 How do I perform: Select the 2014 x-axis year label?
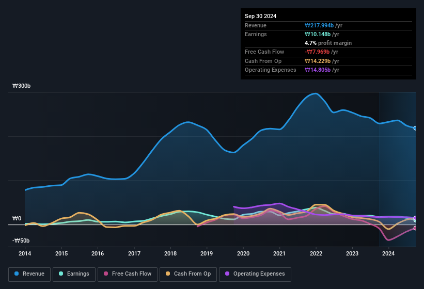pyautogui.click(x=25, y=253)
